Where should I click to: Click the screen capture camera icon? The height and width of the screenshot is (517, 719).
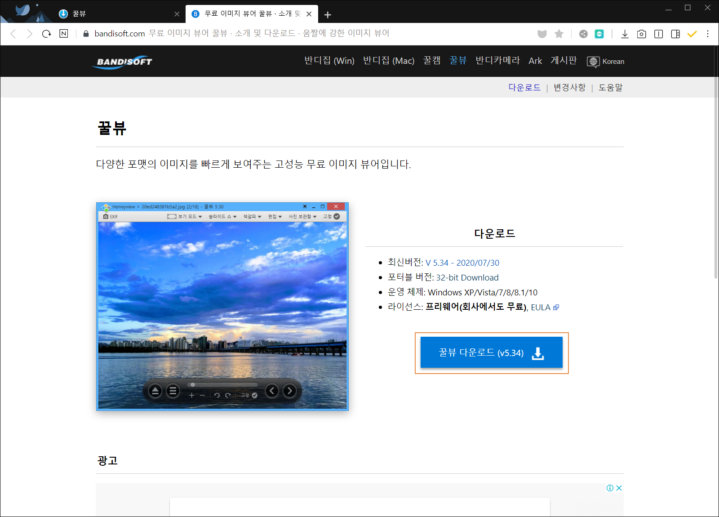coord(642,34)
